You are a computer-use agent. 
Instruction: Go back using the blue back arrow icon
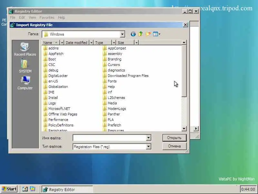[133, 34]
